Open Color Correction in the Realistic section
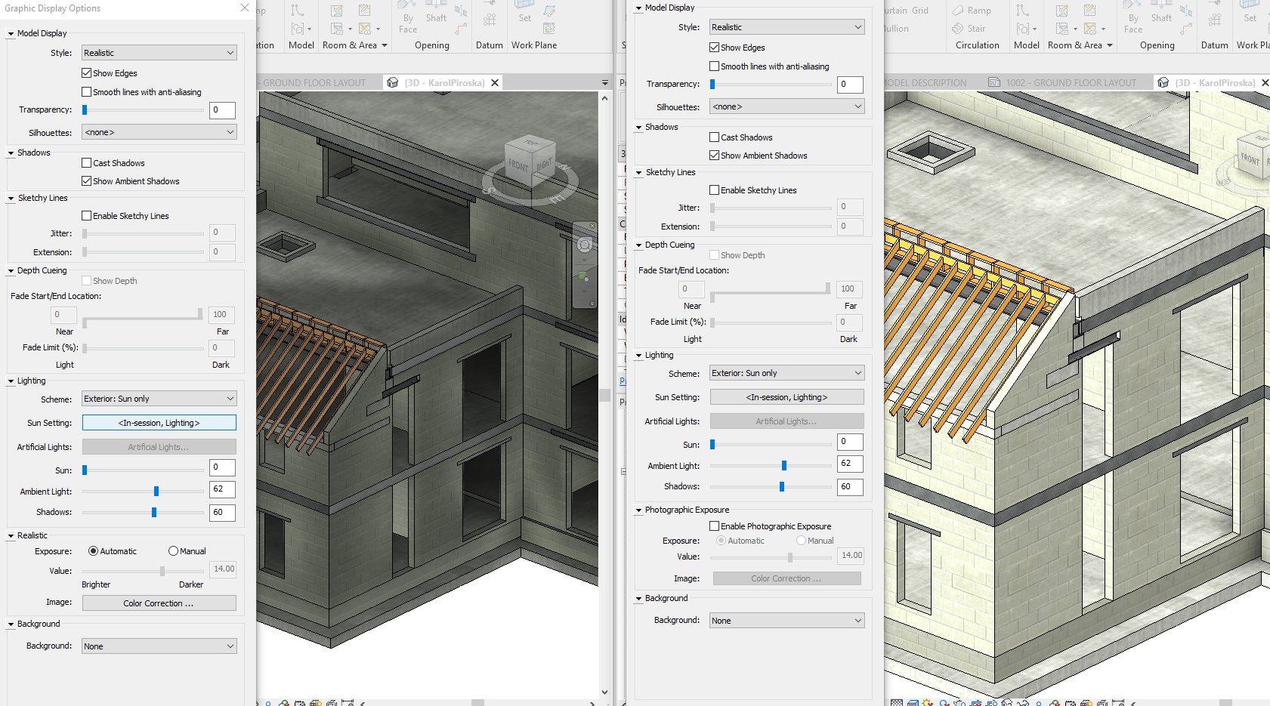This screenshot has width=1270, height=706. 159,603
